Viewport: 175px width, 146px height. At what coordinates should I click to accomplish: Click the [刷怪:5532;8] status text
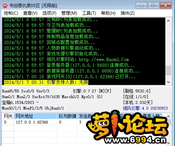pos(137,91)
